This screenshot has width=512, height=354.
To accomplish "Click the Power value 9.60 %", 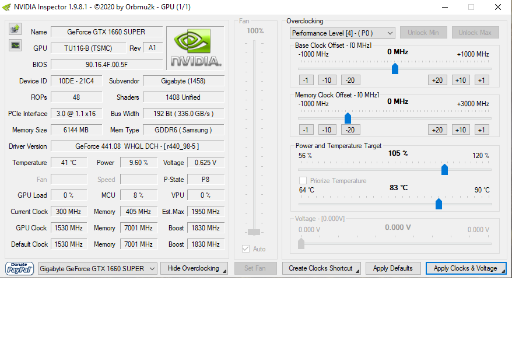I will [139, 162].
